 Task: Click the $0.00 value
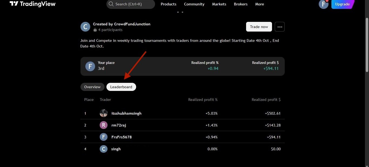(x=276, y=149)
